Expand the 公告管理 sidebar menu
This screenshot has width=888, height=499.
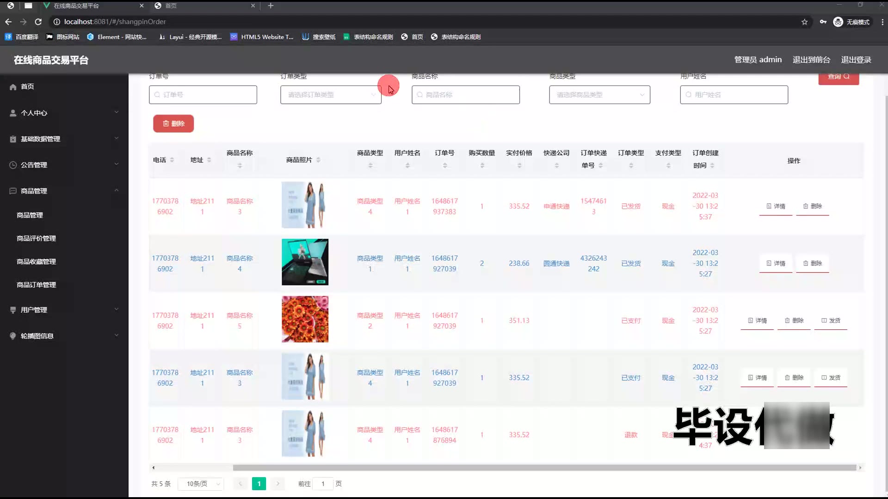pyautogui.click(x=64, y=165)
